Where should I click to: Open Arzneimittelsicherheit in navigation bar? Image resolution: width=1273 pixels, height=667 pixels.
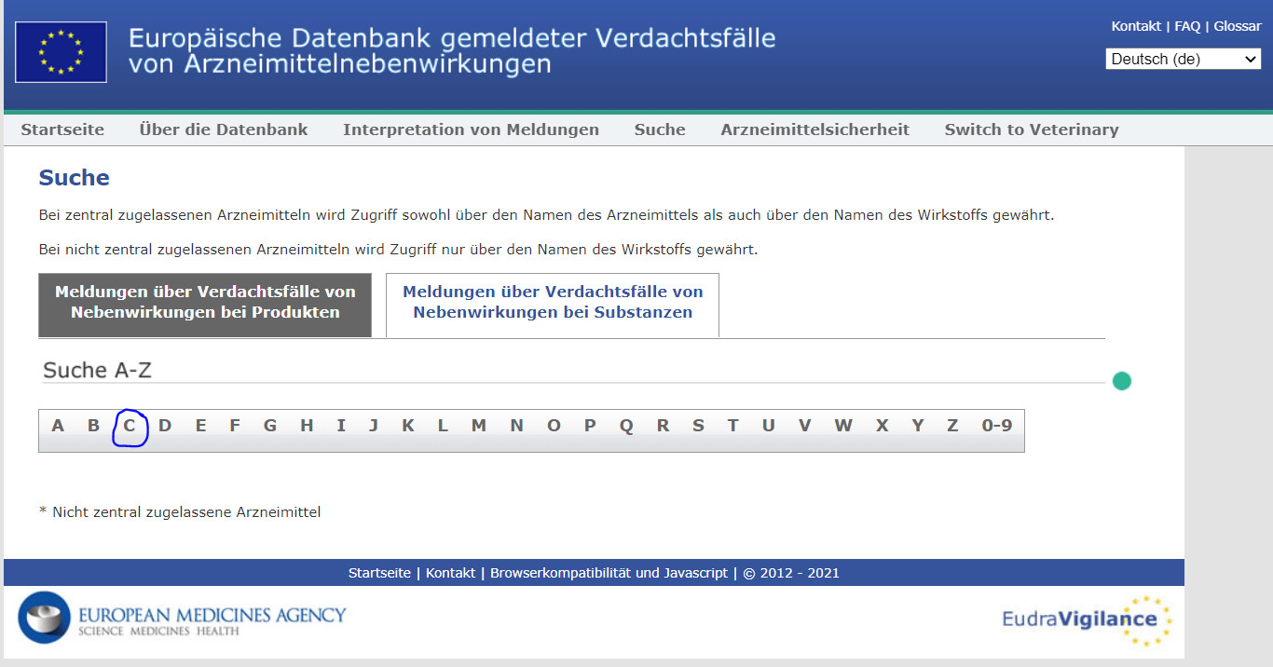click(x=814, y=129)
